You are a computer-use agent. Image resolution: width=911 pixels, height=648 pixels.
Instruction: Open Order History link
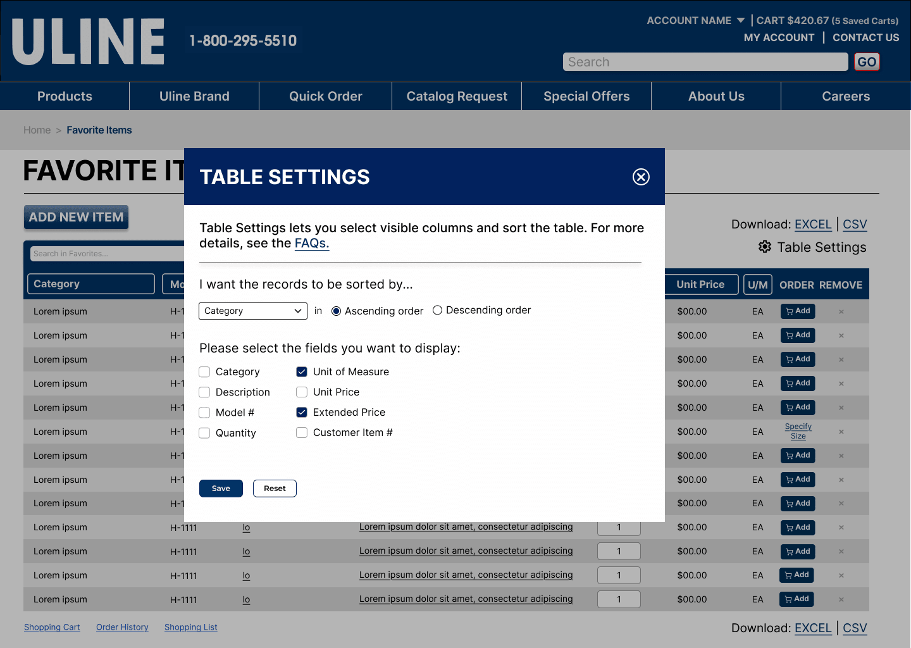[x=122, y=627]
